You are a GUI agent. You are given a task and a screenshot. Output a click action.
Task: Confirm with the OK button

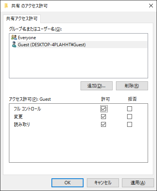tap(67, 183)
